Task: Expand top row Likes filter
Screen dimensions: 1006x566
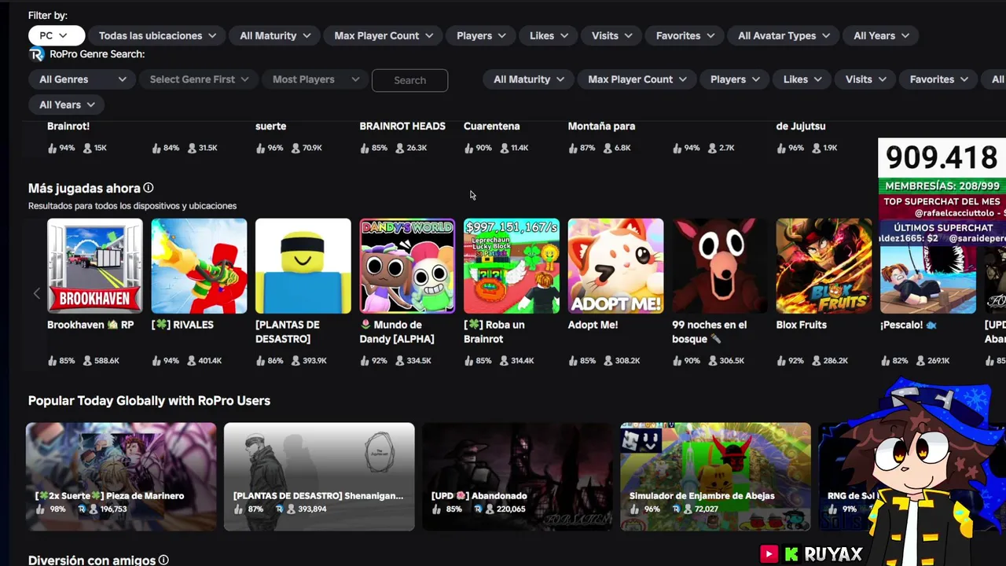Action: 549,35
